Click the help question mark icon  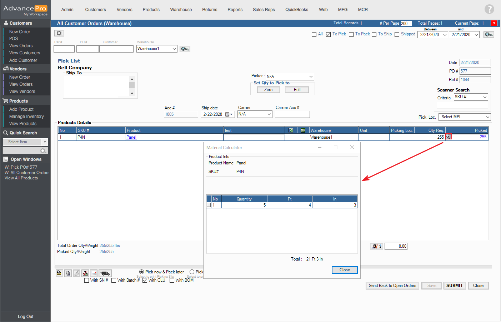(x=489, y=9)
